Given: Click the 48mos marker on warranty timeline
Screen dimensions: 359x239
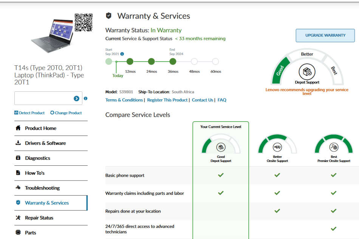Looking at the screenshot, I should [x=194, y=62].
